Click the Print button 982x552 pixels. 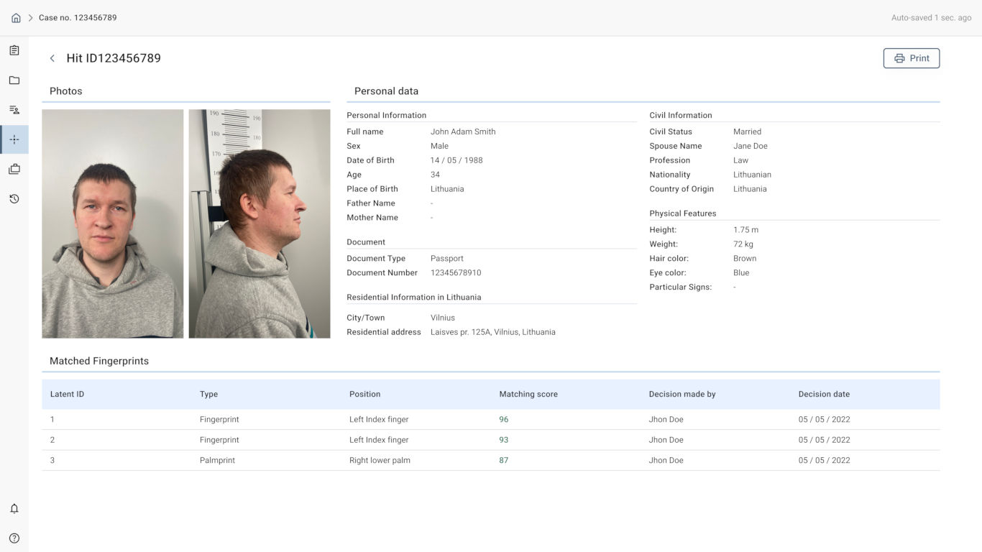[x=911, y=58]
